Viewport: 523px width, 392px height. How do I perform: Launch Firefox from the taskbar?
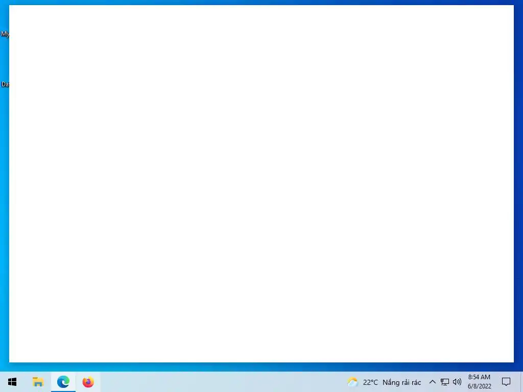click(88, 382)
